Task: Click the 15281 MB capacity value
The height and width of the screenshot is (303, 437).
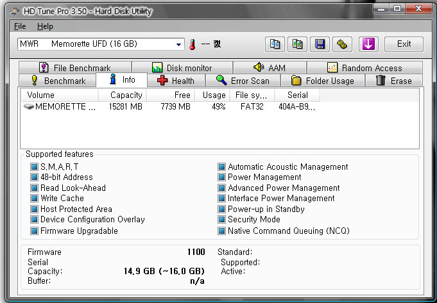Action: tap(125, 106)
